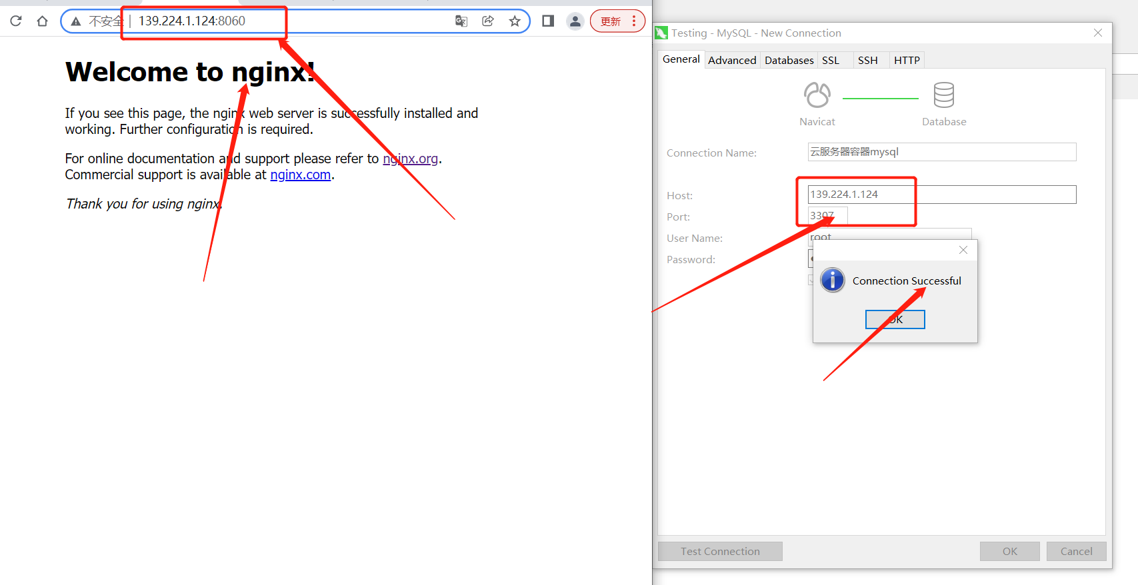Viewport: 1138px width, 585px height.
Task: Focus the Port field 3307
Action: click(x=827, y=216)
